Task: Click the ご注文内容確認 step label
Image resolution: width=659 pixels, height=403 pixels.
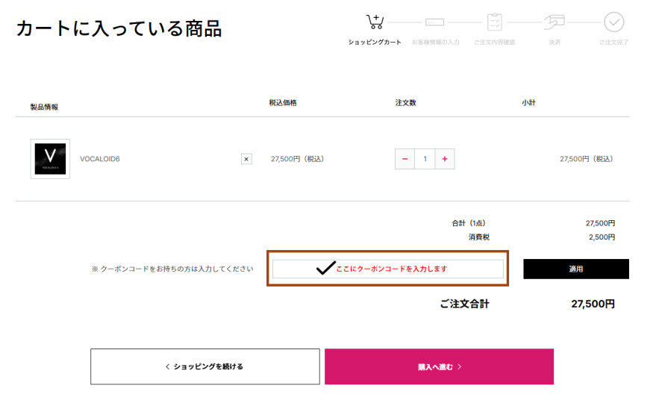Action: (x=494, y=42)
